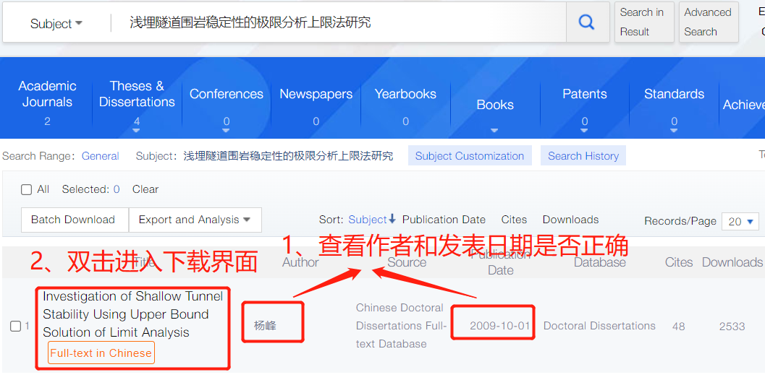Click the General search range link
The width and height of the screenshot is (765, 380).
pyautogui.click(x=100, y=156)
